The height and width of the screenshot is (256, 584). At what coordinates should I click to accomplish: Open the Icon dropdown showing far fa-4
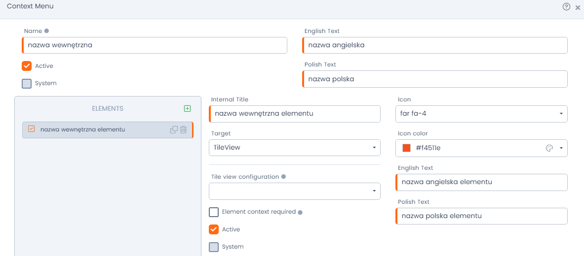point(481,114)
